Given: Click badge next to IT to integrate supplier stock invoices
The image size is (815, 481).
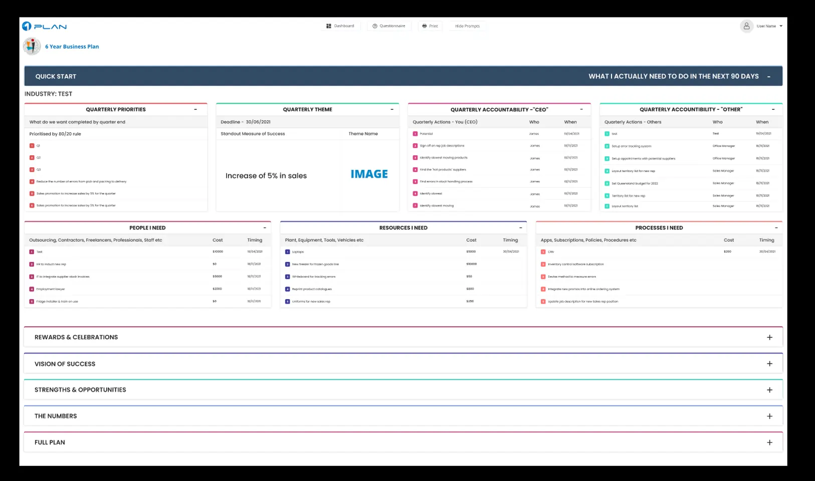Looking at the screenshot, I should tap(32, 277).
